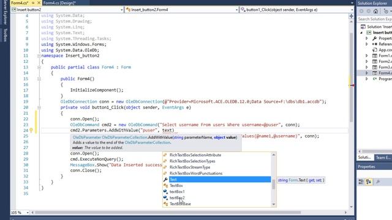Viewport: 392px width, 220px height.
Task: Open the Server Explorer side tab
Action: [x=5, y=12]
